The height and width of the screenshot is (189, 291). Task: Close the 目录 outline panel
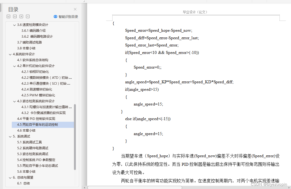75,9
